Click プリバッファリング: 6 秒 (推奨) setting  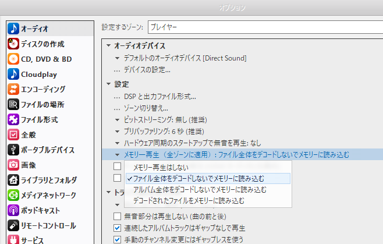164,132
